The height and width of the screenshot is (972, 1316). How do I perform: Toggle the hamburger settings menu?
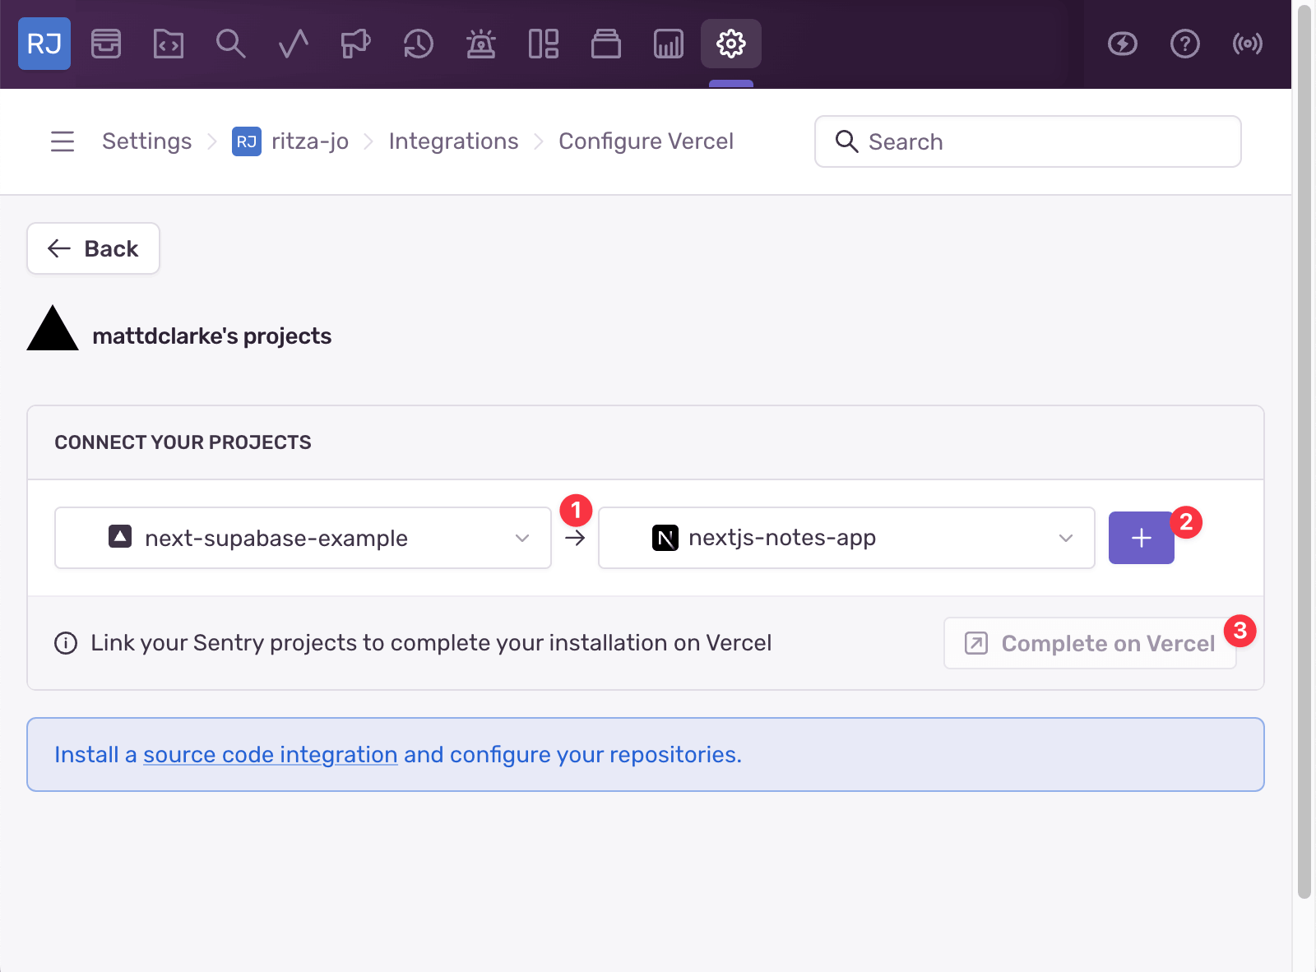tap(63, 141)
